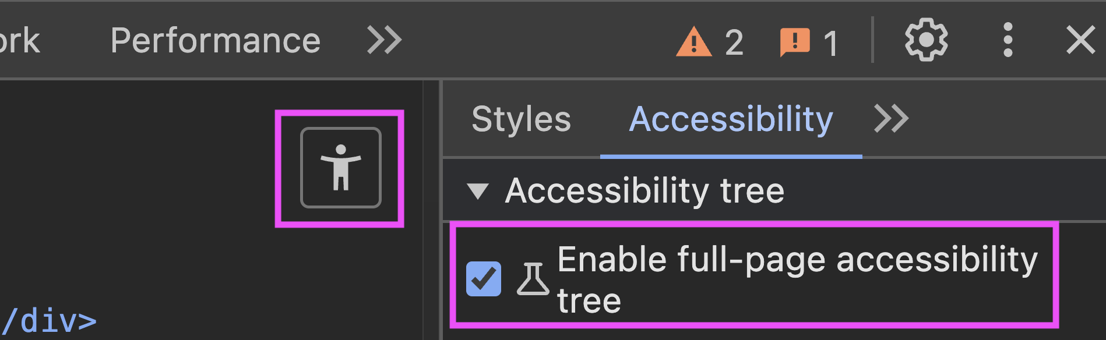Click the experiment flask icon beside the checkbox
This screenshot has width=1106, height=340.
534,280
